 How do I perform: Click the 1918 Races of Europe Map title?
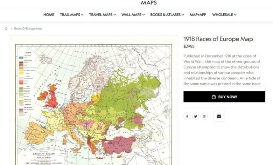(x=218, y=39)
